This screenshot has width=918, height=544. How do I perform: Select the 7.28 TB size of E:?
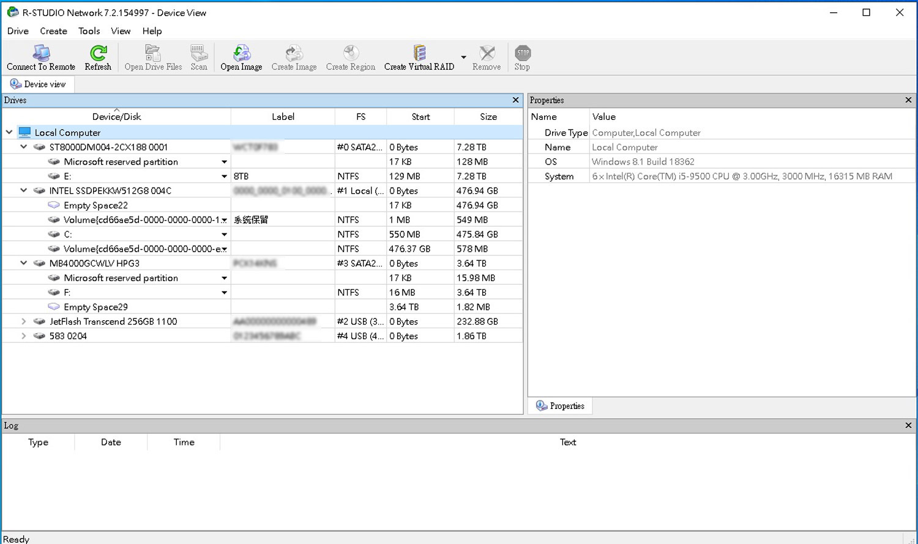click(x=471, y=176)
